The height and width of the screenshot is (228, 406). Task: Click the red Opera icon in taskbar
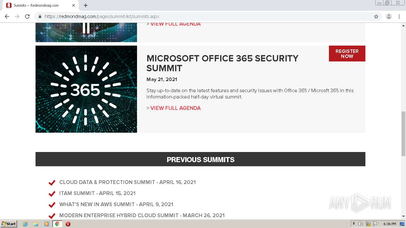click(68, 224)
